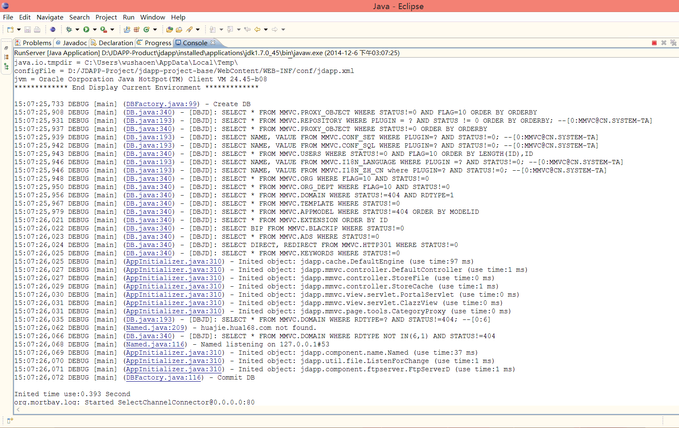Click the Open Type toolbar icon

[x=169, y=29]
